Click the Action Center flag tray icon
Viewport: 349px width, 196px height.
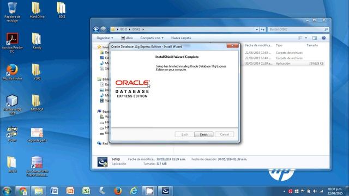pyautogui.click(x=303, y=191)
